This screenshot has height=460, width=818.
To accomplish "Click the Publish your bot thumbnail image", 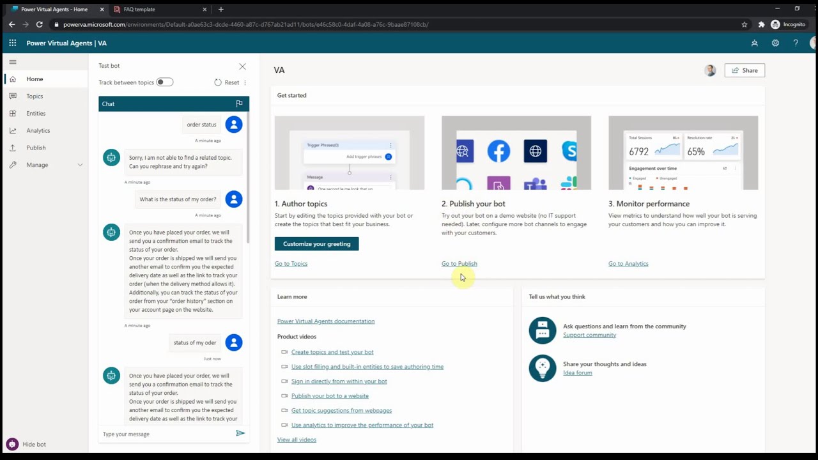I will click(x=516, y=153).
